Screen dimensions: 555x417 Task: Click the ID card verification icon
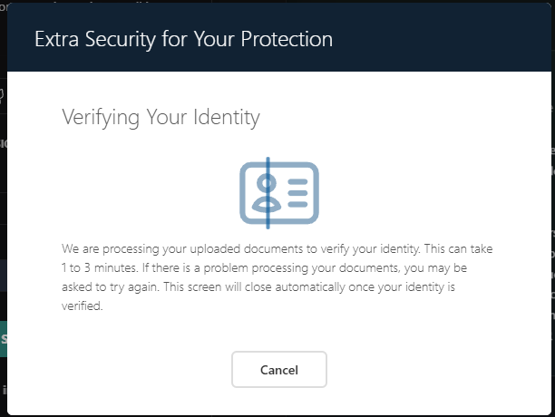pyautogui.click(x=278, y=192)
